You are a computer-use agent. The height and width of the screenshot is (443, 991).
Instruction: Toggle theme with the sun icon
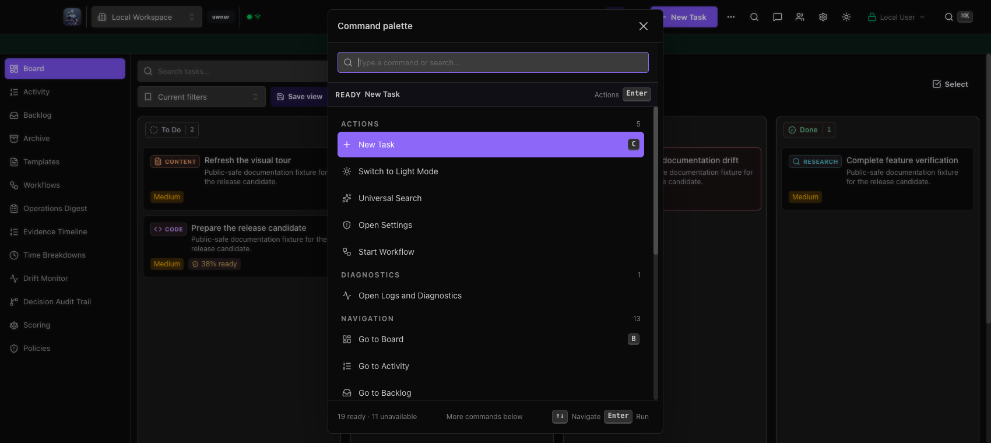pos(846,17)
